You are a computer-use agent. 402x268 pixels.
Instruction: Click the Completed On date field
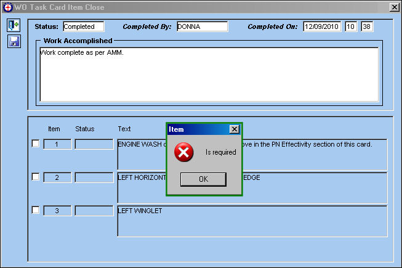(322, 26)
